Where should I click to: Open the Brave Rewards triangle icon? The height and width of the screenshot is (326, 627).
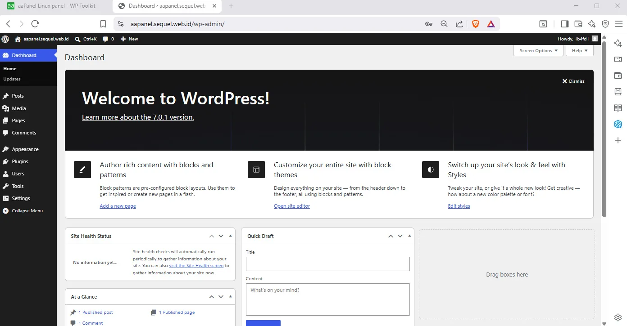491,24
